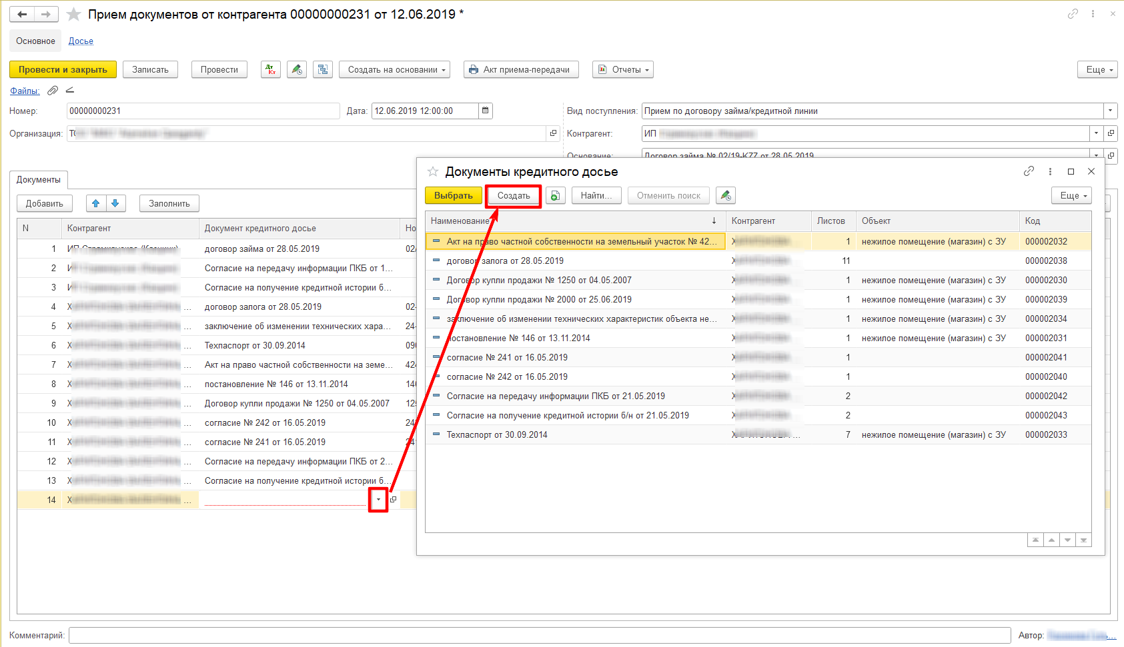Create by copying icon in dossier dialog toolbar
This screenshot has height=647, width=1124.
(555, 195)
